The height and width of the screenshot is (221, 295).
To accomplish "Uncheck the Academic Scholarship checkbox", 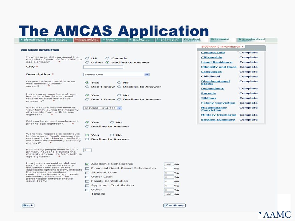I will point(87,164).
